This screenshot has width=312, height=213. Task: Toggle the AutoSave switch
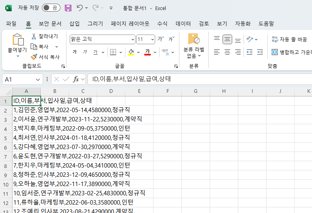pos(51,8)
